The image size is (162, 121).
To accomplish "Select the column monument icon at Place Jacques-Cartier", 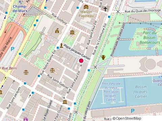I will pyautogui.click(x=61, y=45).
